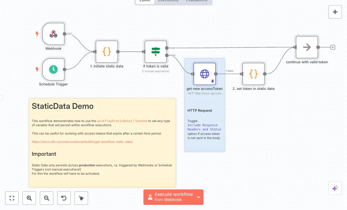Reset the canvas zoom with the undo icon
Viewport: 347px width, 210px height.
(x=64, y=198)
